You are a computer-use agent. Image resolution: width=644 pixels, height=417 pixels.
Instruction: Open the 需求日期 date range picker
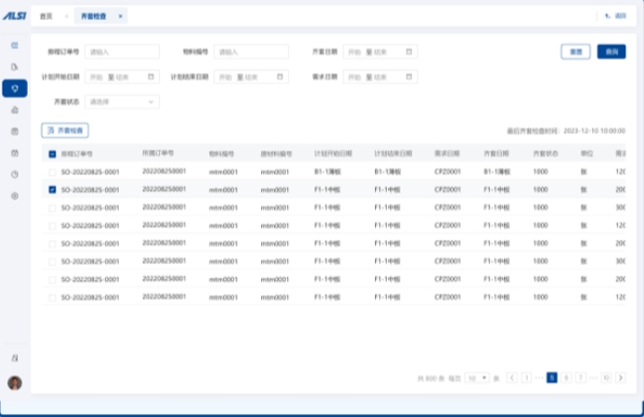[x=380, y=76]
